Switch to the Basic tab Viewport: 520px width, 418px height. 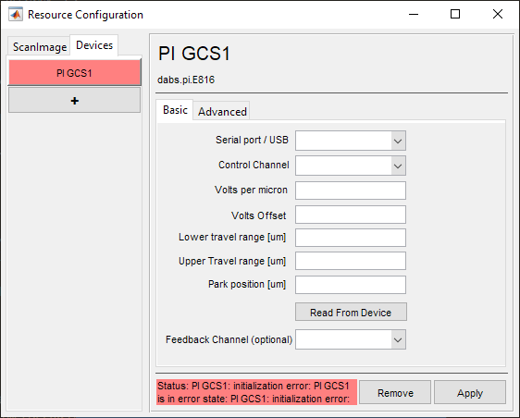click(x=175, y=110)
